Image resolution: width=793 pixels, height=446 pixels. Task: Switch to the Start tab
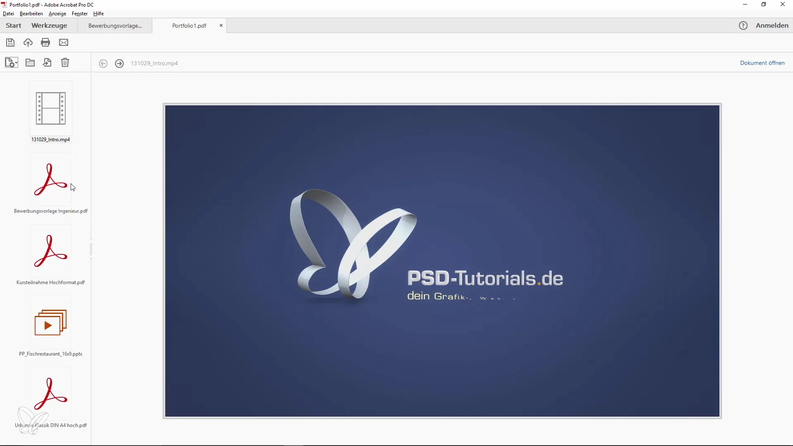[x=14, y=26]
